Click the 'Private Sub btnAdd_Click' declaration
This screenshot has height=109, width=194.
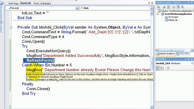[84, 27]
